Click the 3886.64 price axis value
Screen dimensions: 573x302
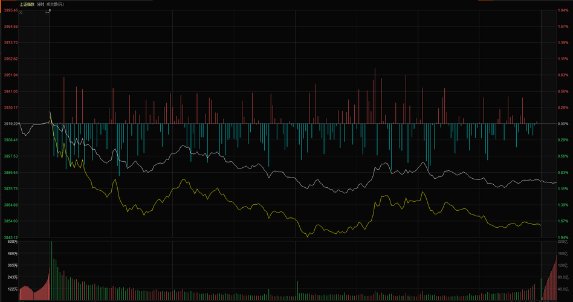pyautogui.click(x=11, y=172)
